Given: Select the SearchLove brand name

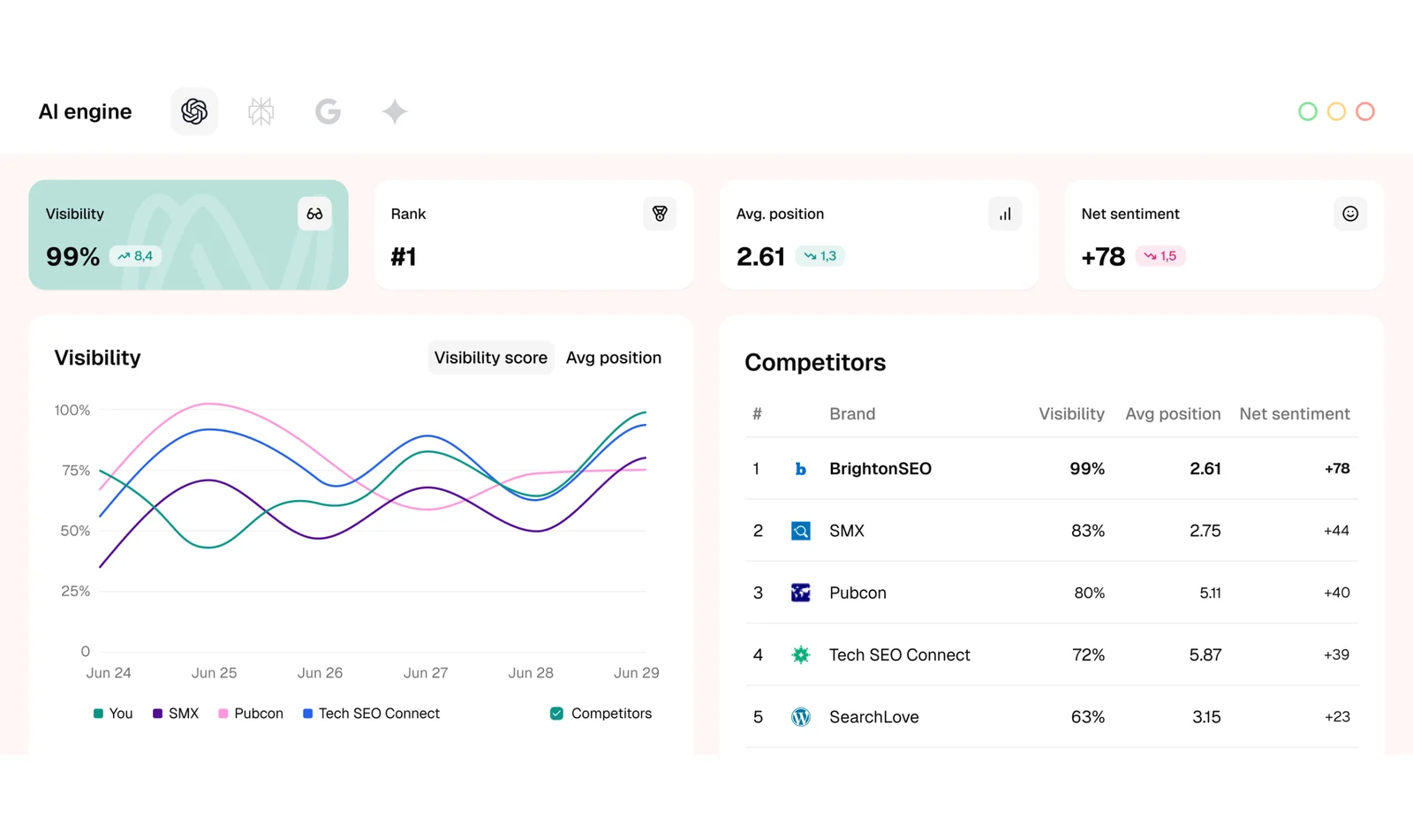Looking at the screenshot, I should [874, 717].
